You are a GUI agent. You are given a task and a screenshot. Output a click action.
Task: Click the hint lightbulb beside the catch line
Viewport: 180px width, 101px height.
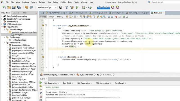pyautogui.click(x=43, y=57)
